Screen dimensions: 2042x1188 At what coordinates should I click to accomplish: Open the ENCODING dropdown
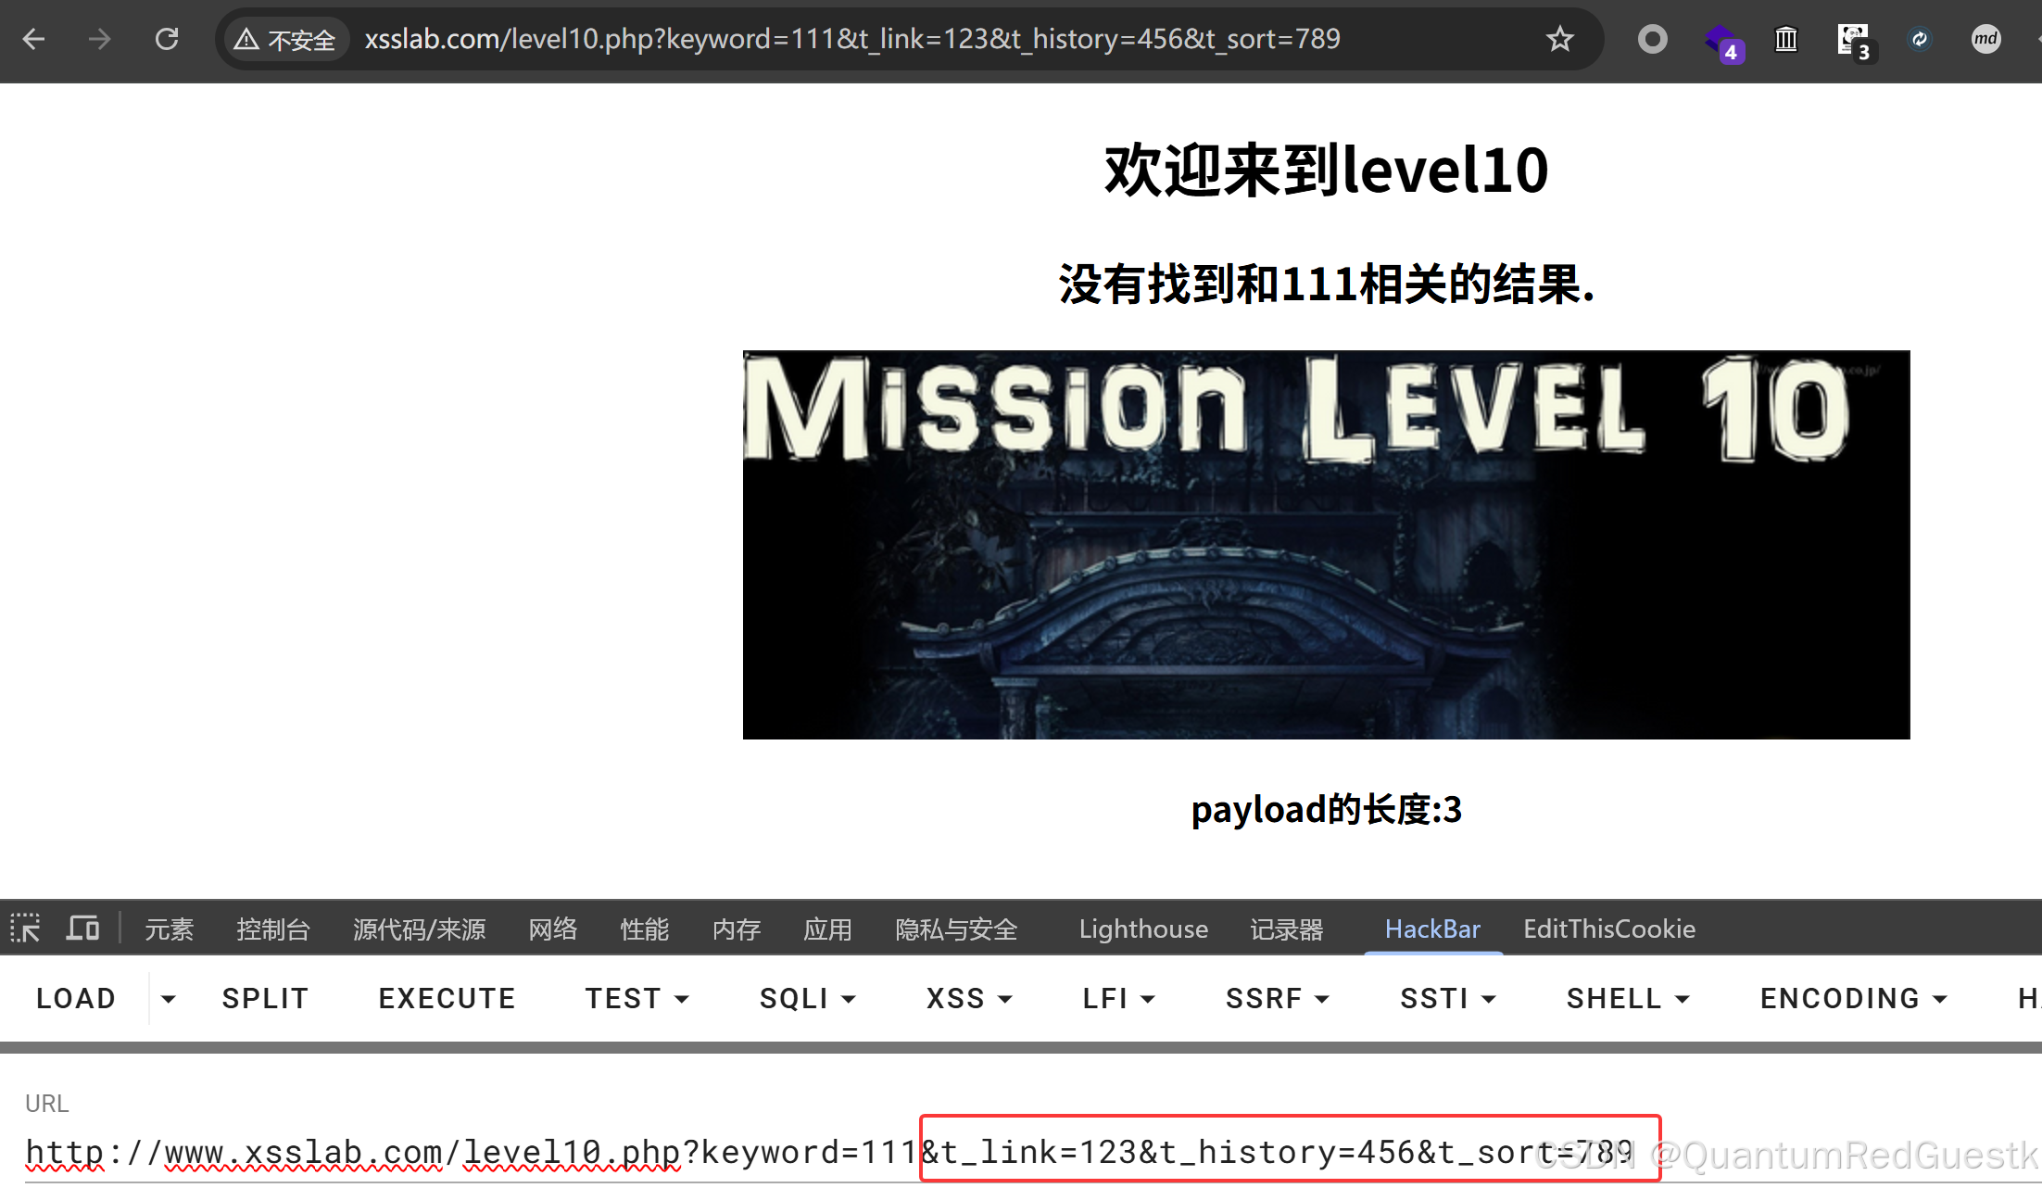(1853, 999)
